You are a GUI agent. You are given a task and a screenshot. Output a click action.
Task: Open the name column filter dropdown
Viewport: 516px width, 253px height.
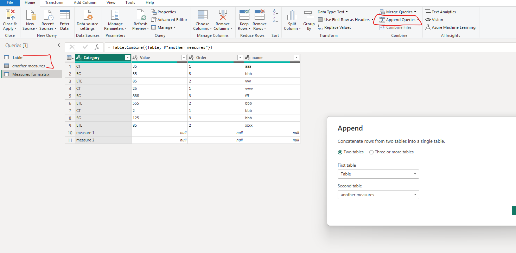point(296,58)
